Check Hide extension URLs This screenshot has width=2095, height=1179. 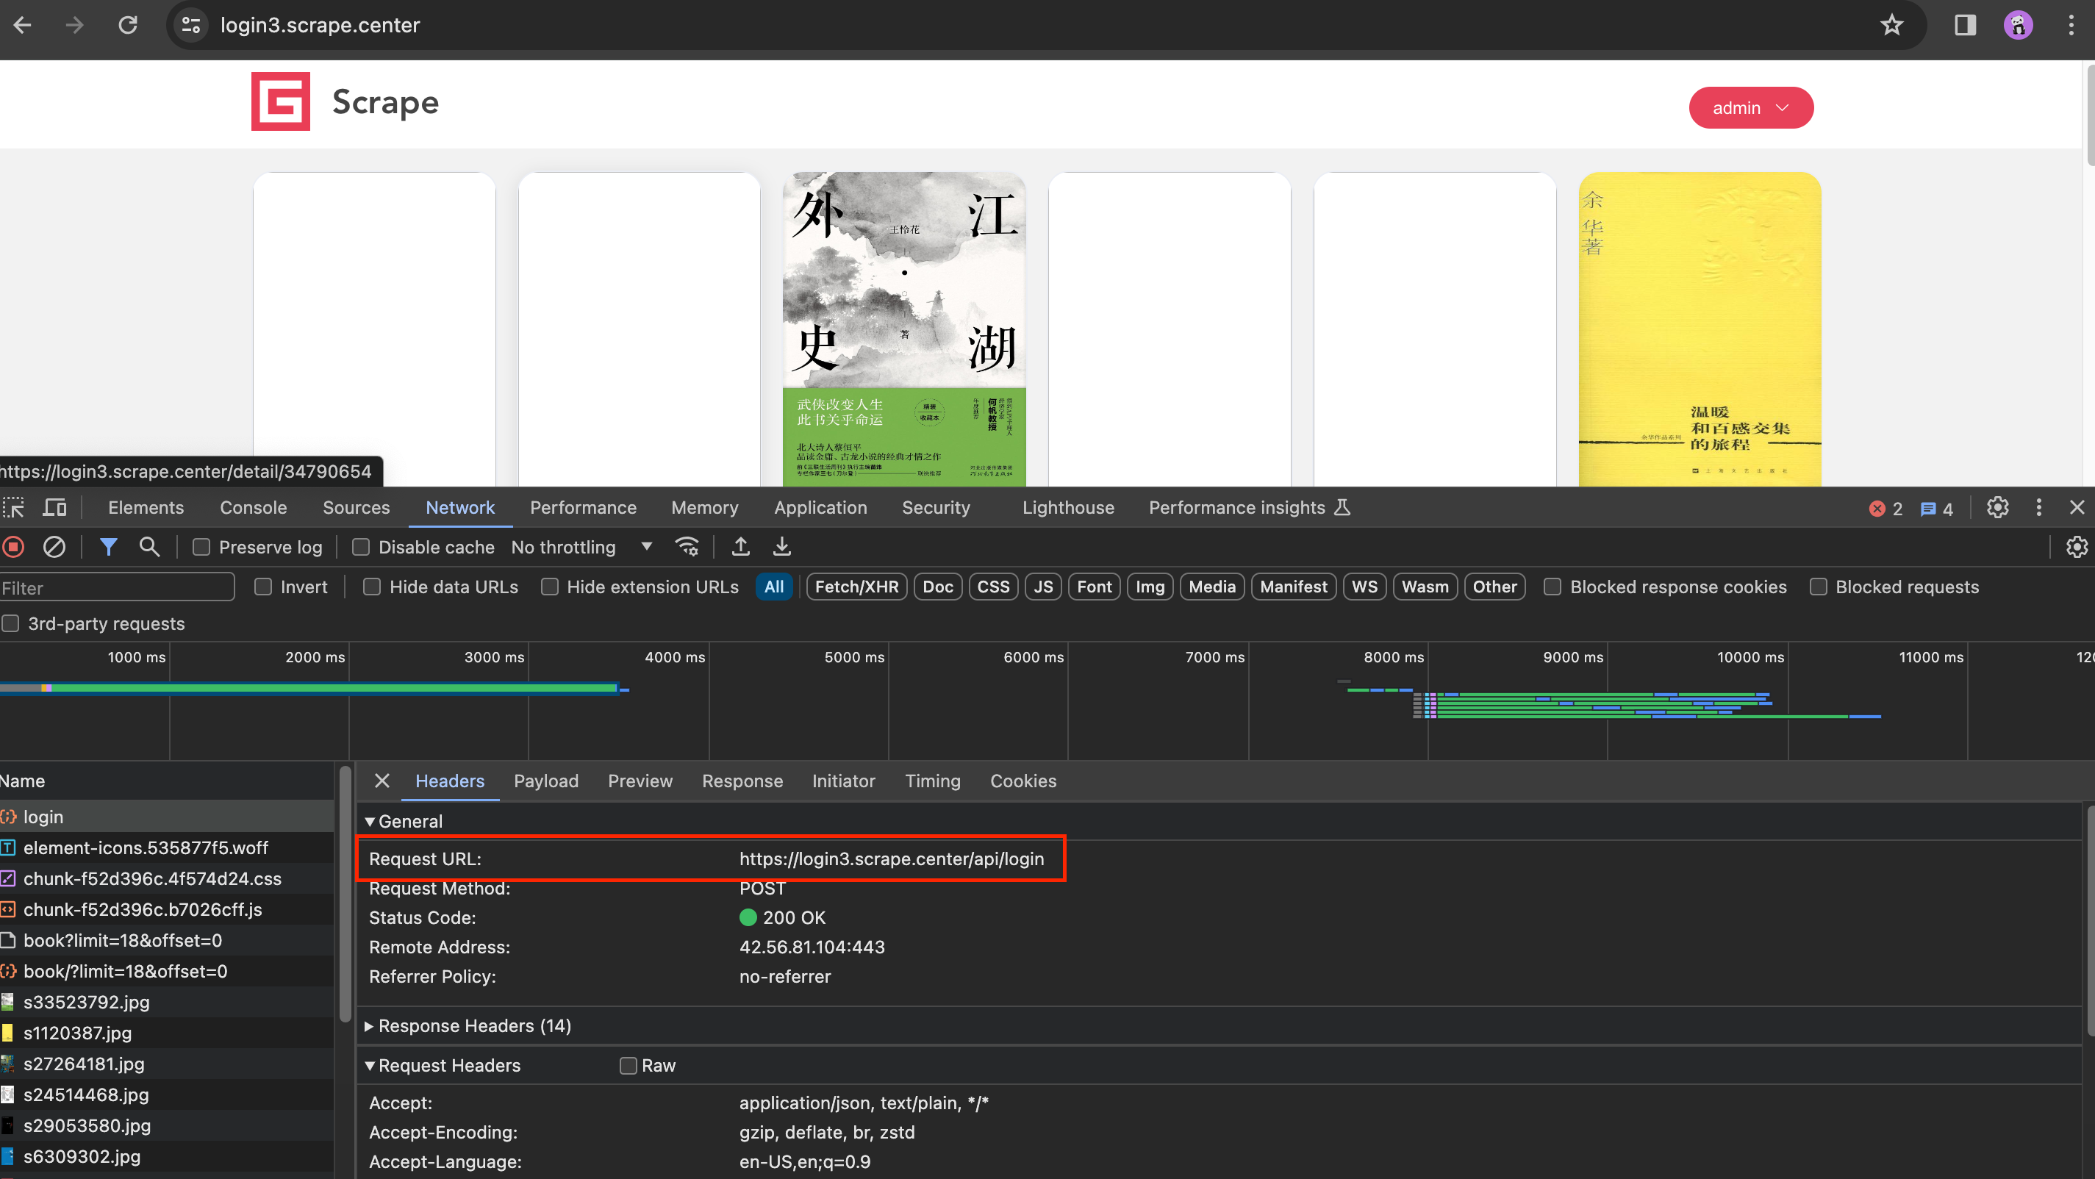coord(550,587)
